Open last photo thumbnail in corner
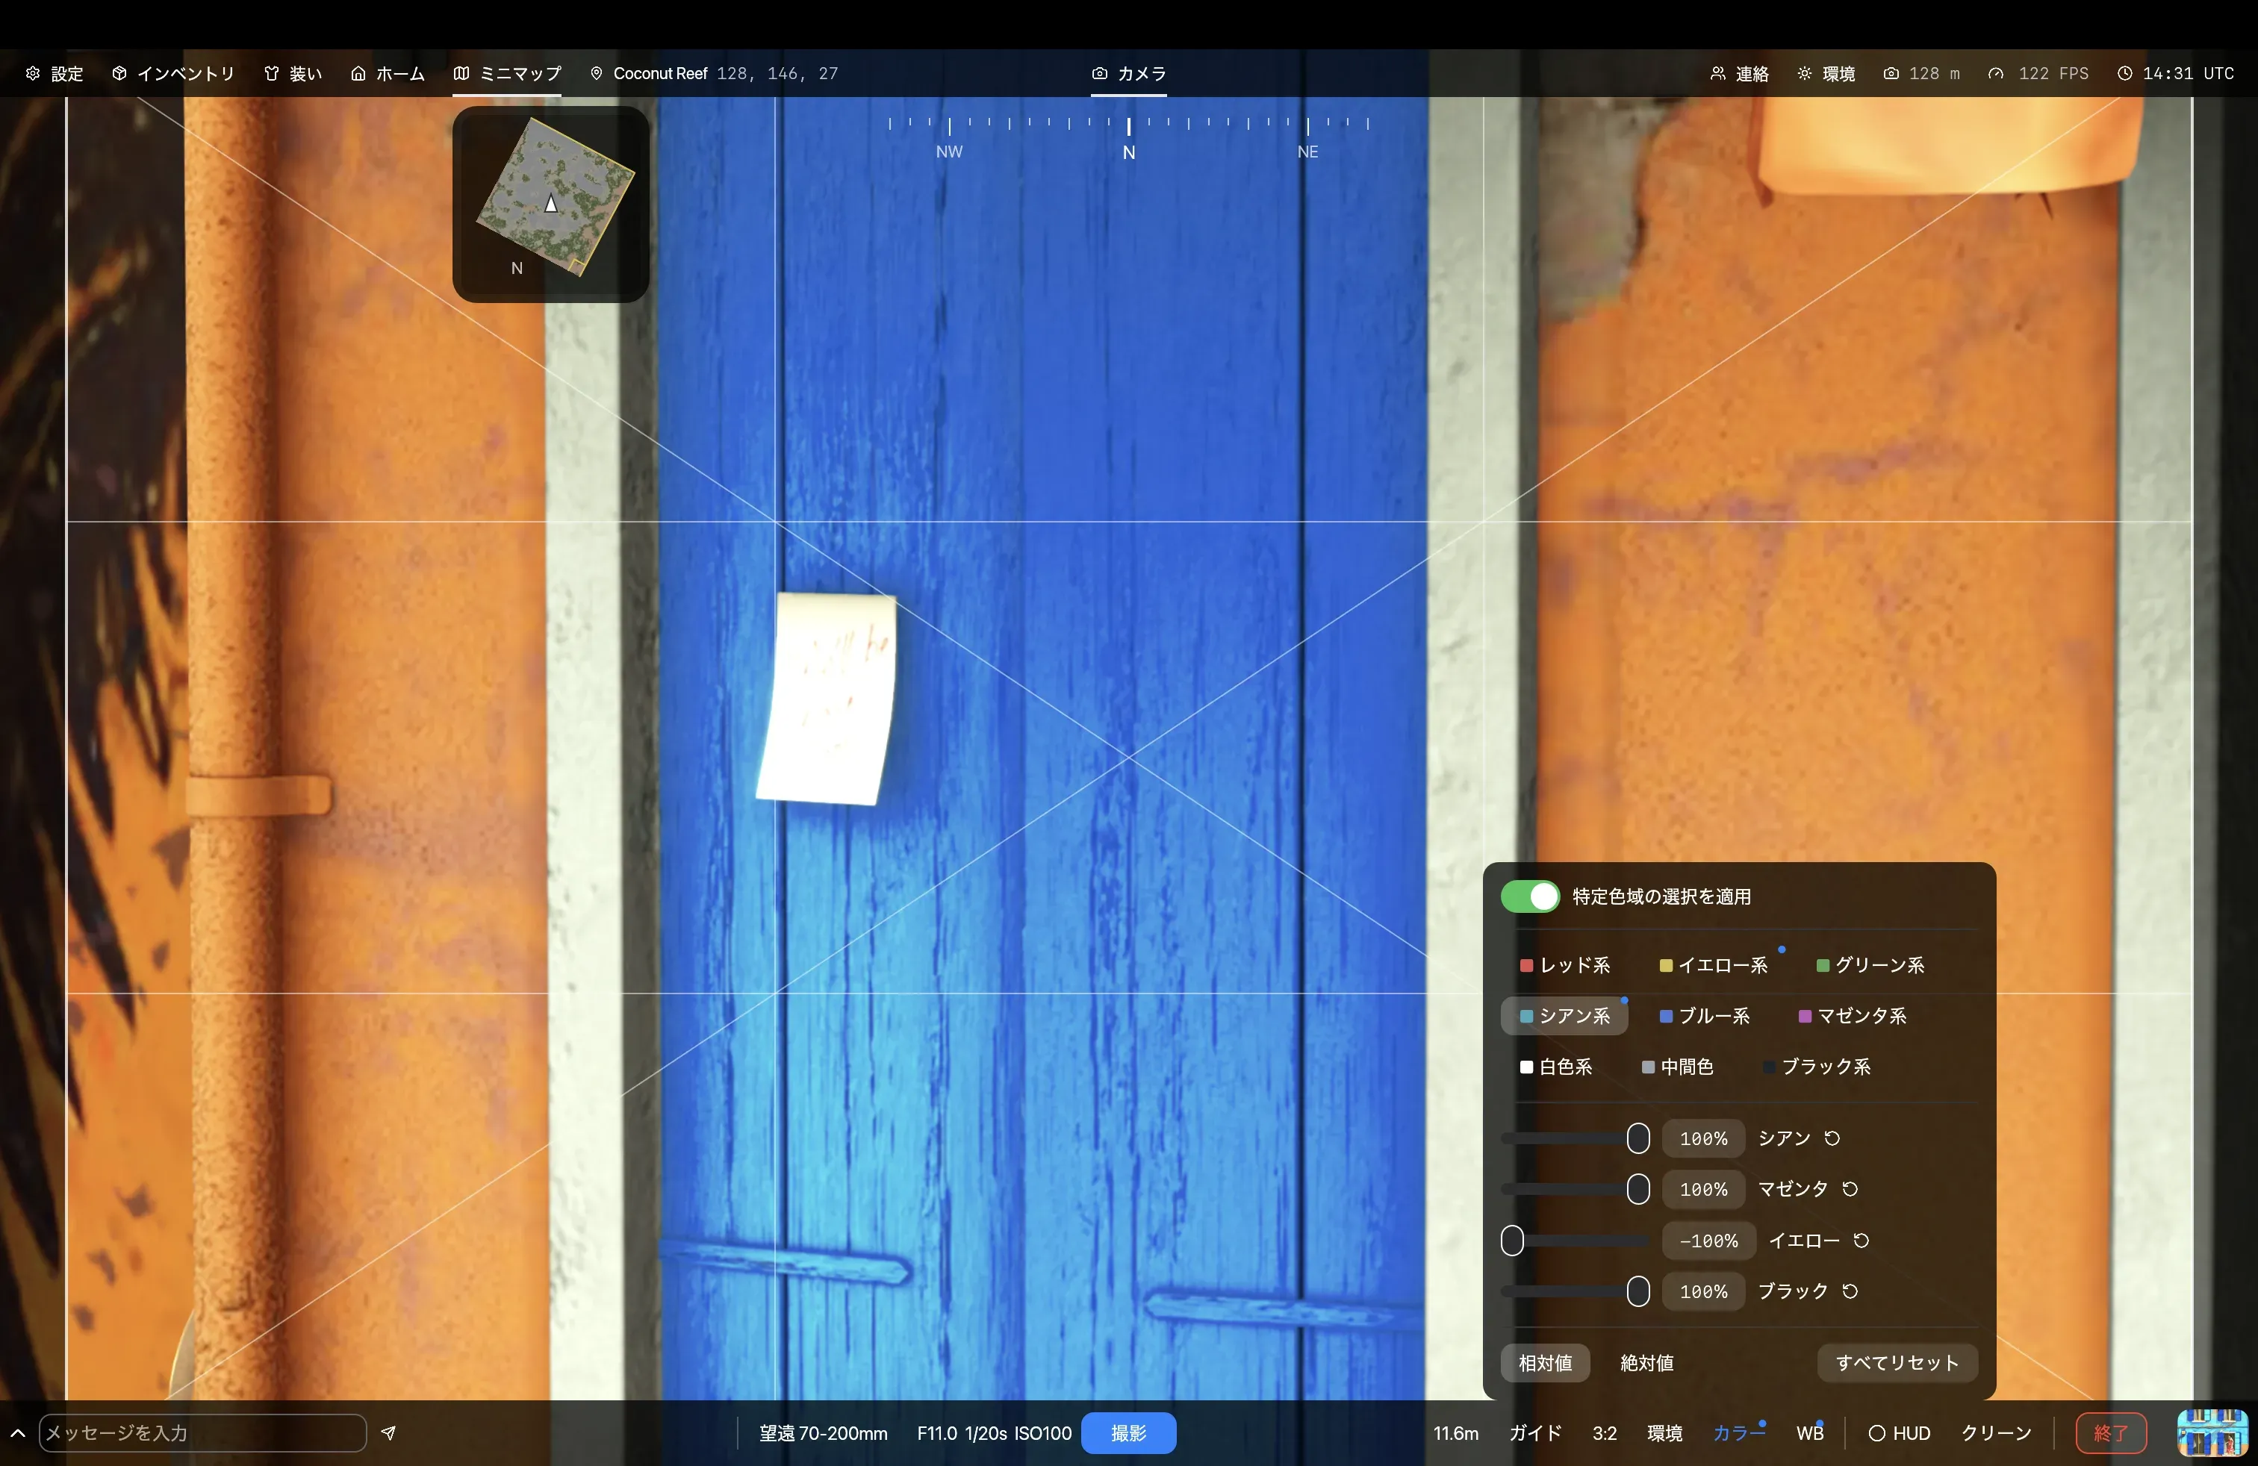Screen dimensions: 2258x1466 click(x=2212, y=1433)
